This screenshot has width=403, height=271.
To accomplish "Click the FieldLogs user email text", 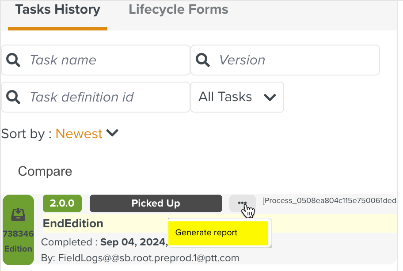I will 140,257.
